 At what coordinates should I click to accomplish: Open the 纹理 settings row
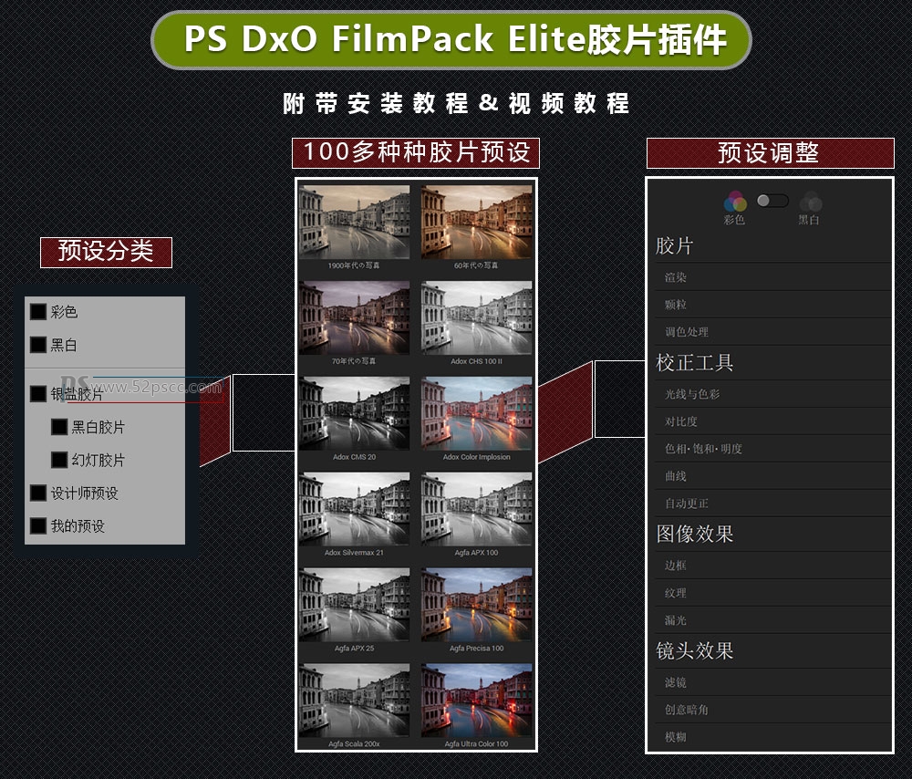pos(773,593)
